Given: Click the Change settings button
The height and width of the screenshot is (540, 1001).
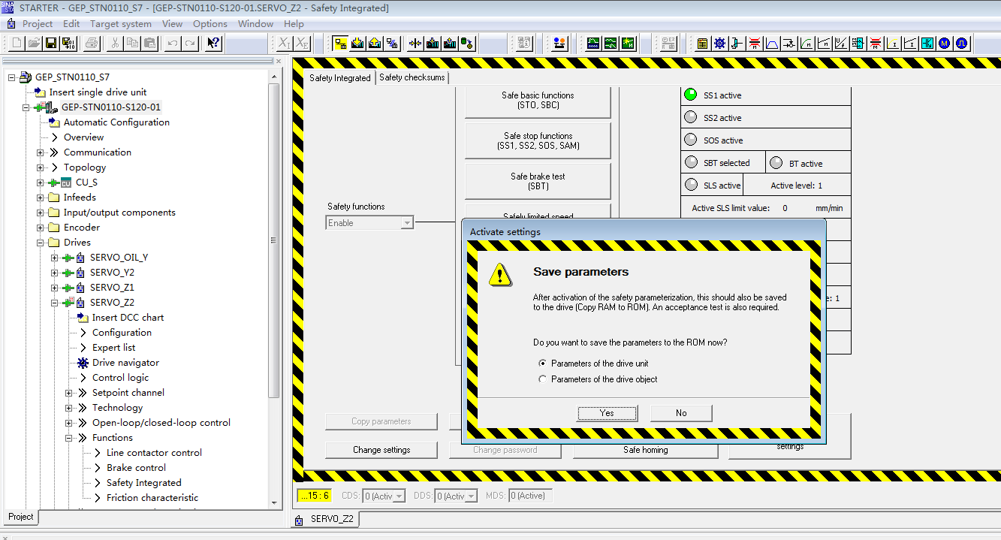Looking at the screenshot, I should 381,450.
